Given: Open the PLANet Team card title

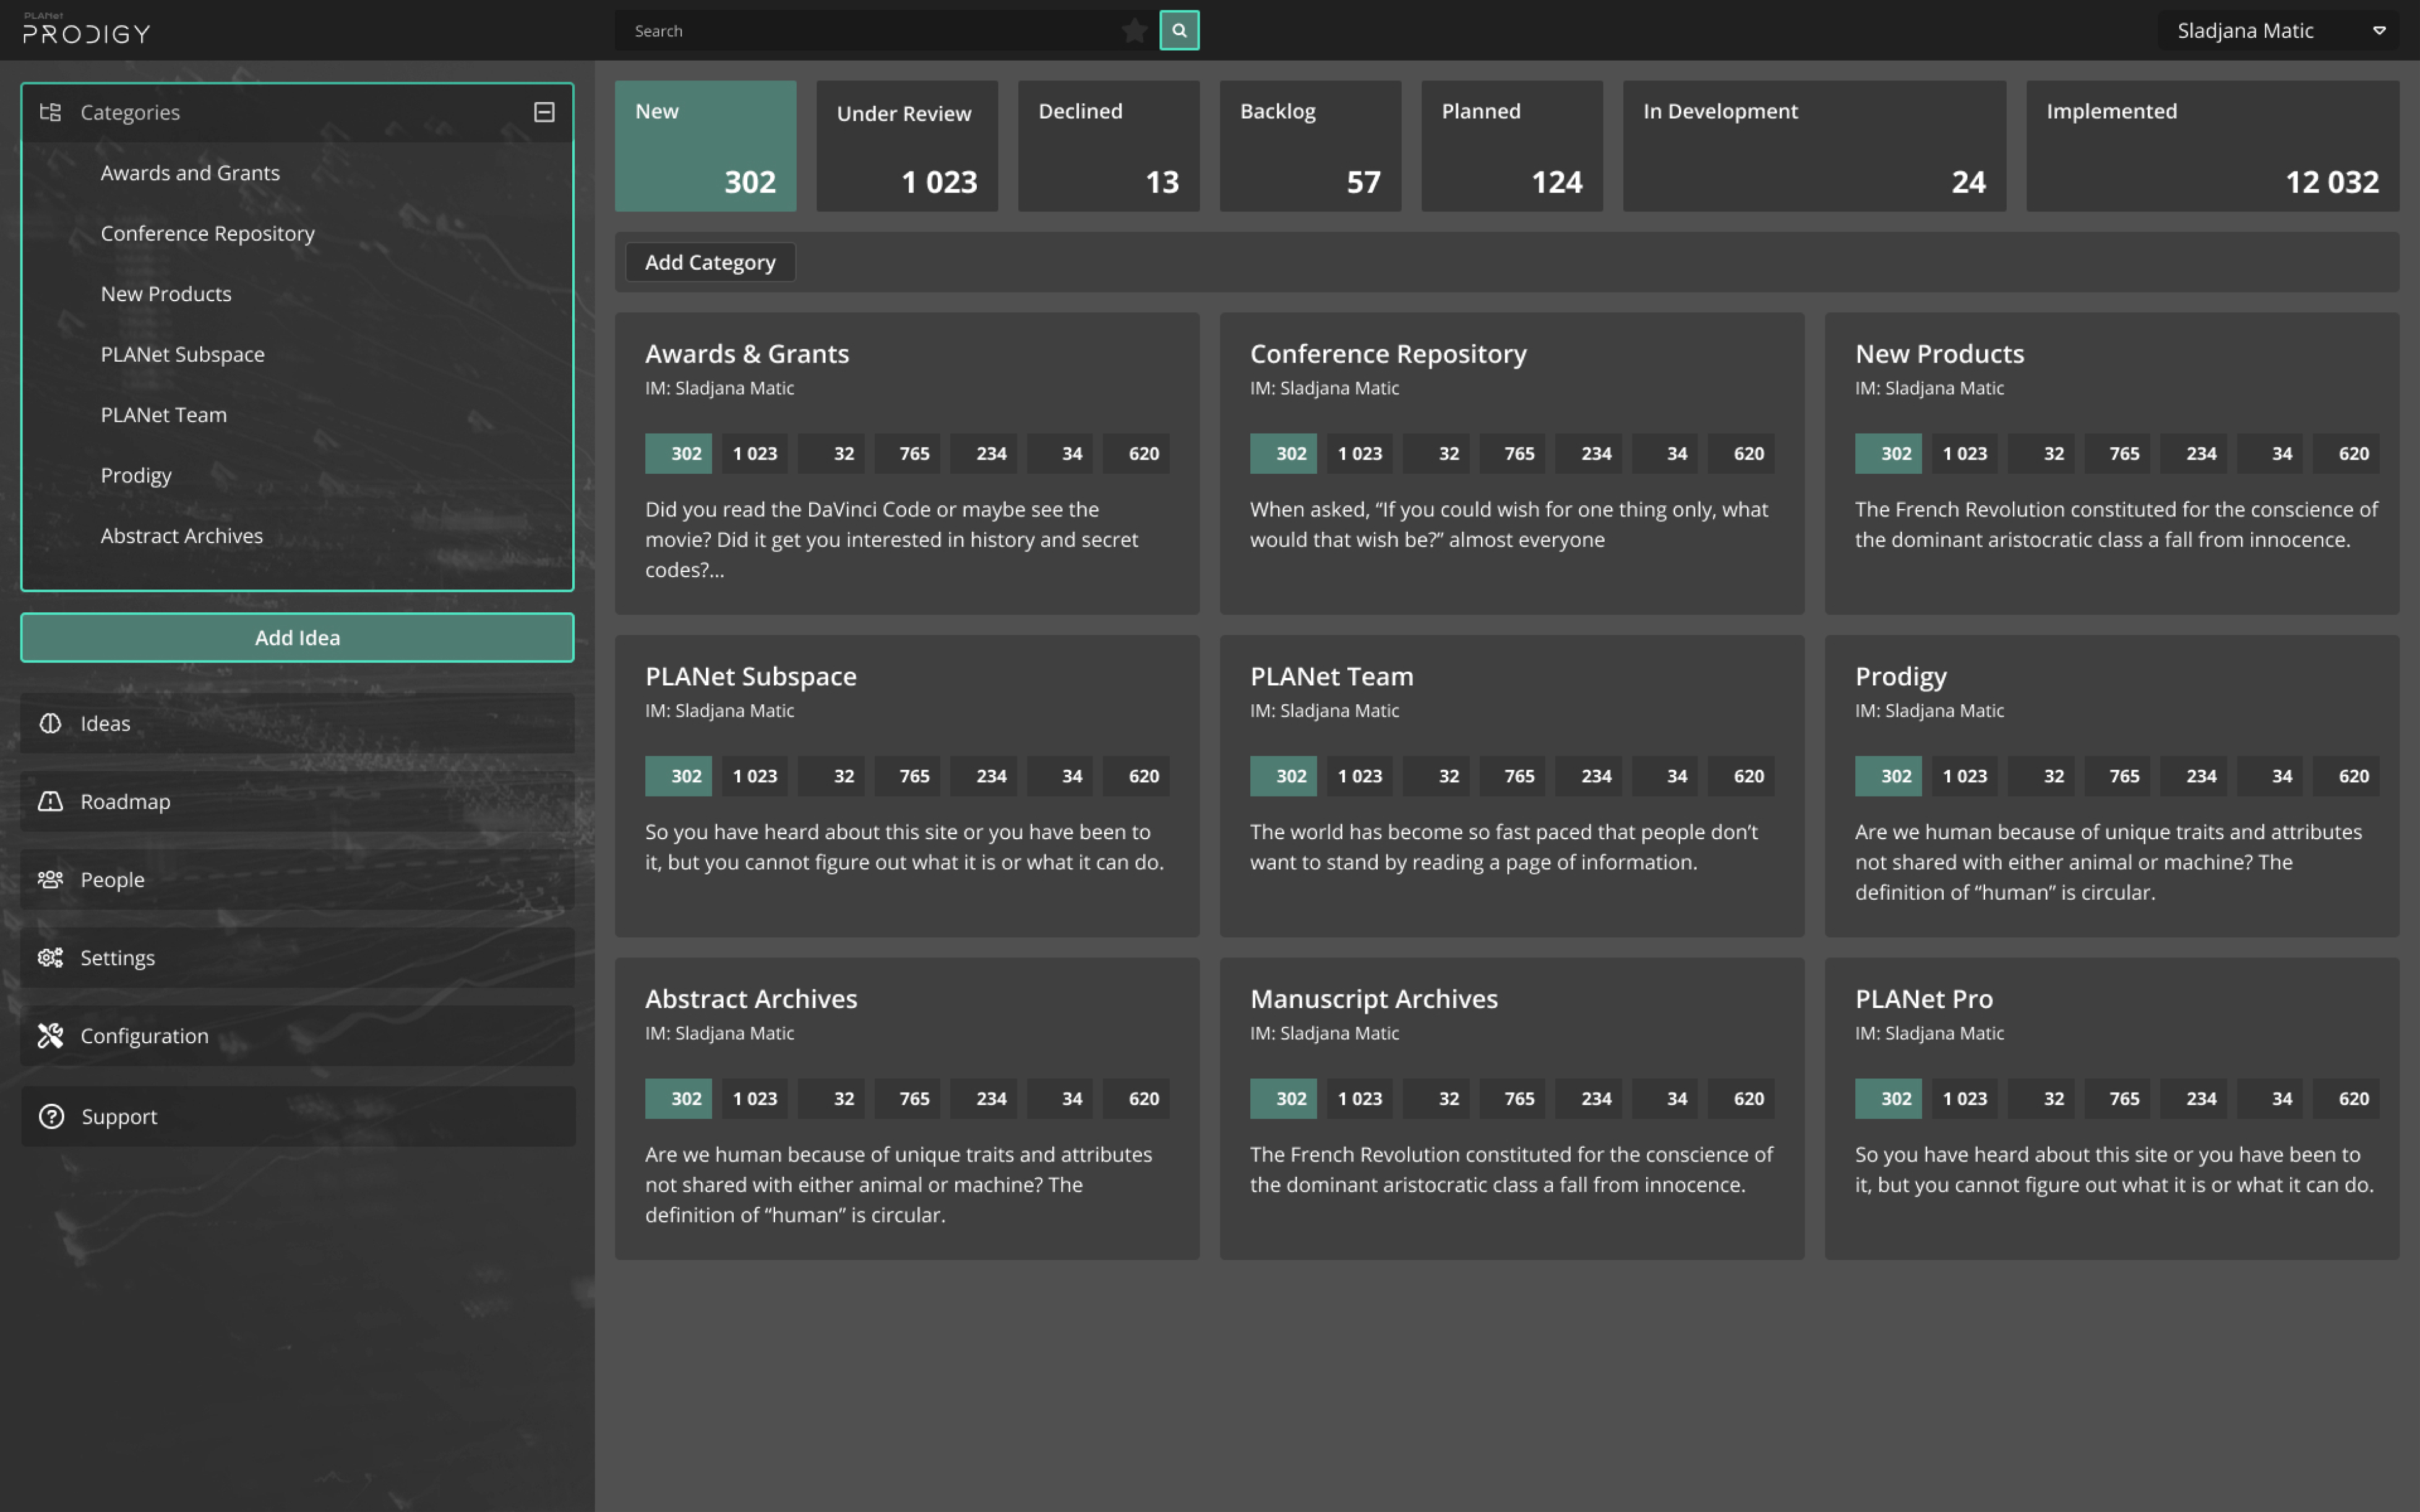Looking at the screenshot, I should point(1331,676).
